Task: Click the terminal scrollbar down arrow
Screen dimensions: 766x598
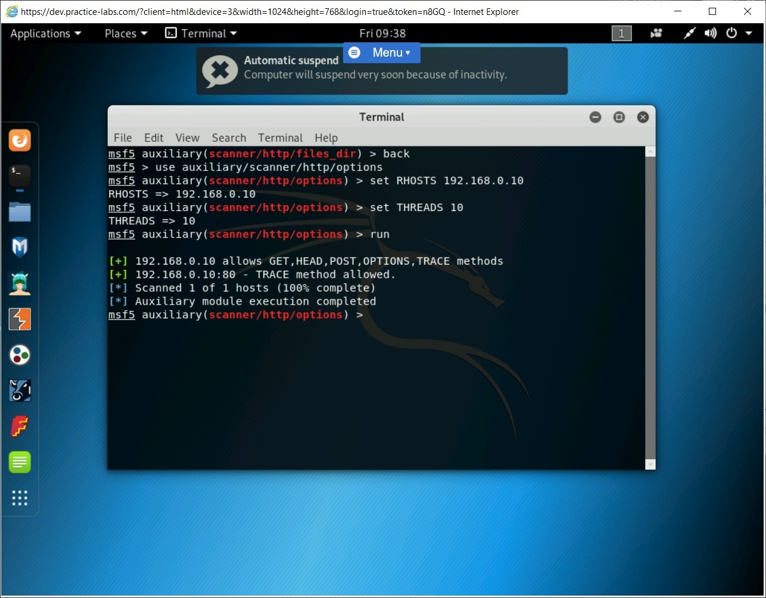Action: 650,463
